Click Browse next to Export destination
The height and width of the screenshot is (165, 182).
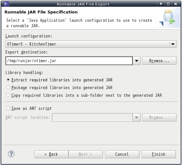(159, 61)
